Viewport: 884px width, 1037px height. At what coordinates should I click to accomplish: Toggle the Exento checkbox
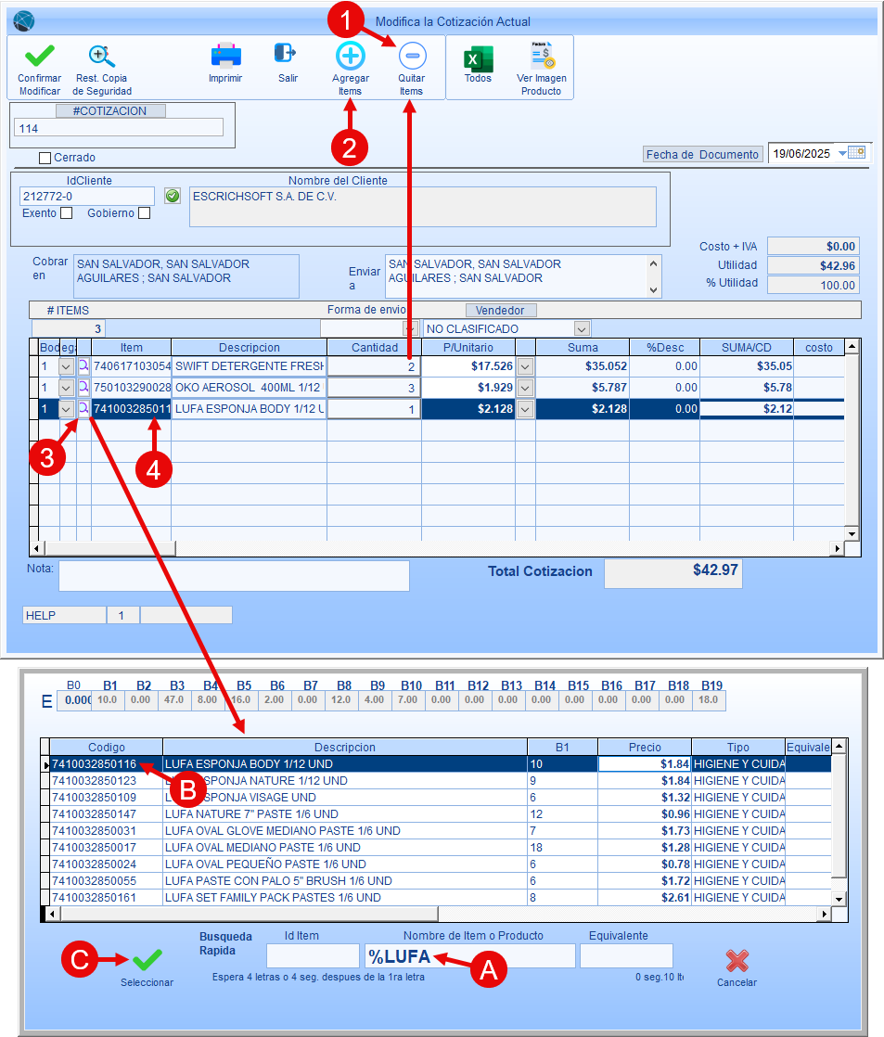pyautogui.click(x=66, y=213)
